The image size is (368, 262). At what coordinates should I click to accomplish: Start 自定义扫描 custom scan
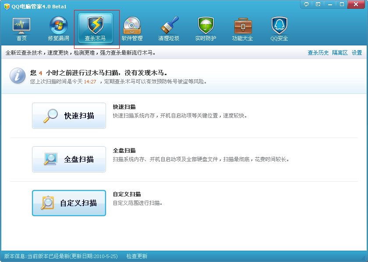pos(69,203)
